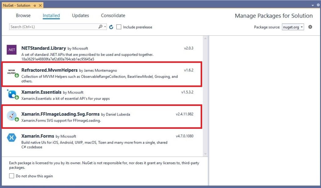Switch to the Browse tab
Screen dimensions: 321x188
click(x=23, y=16)
